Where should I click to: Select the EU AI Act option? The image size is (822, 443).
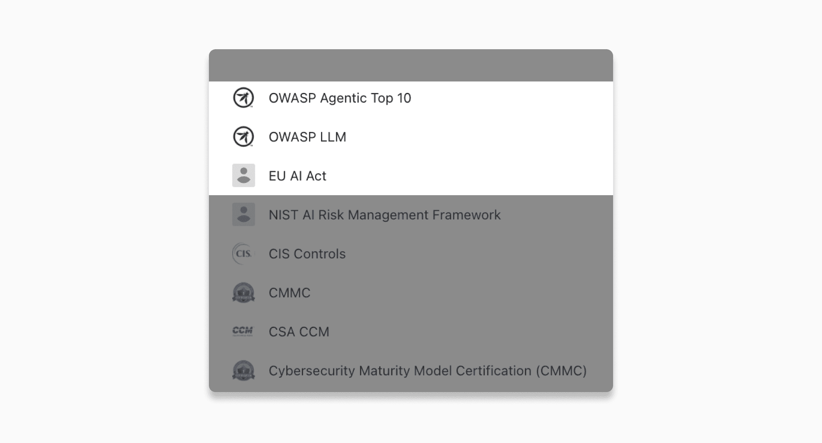(x=297, y=176)
